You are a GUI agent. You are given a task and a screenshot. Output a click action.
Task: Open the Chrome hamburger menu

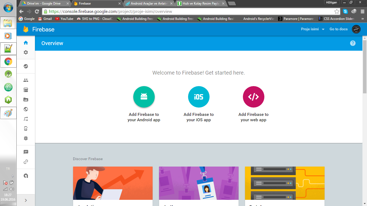pos(362,11)
